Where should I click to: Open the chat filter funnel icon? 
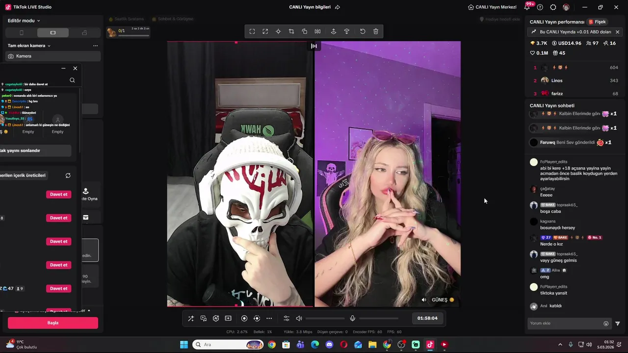pos(618,324)
